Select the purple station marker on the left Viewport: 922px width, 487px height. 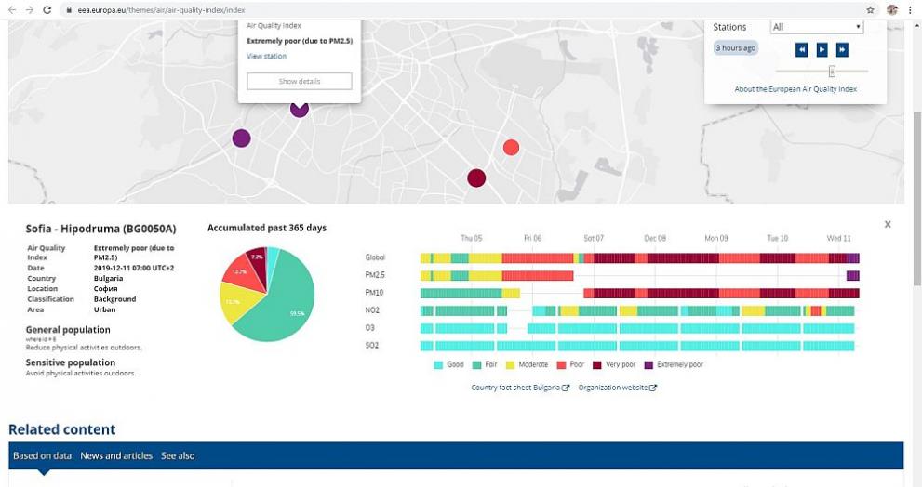[242, 138]
